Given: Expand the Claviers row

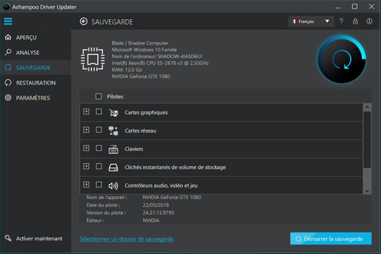Looking at the screenshot, I should click(x=86, y=148).
